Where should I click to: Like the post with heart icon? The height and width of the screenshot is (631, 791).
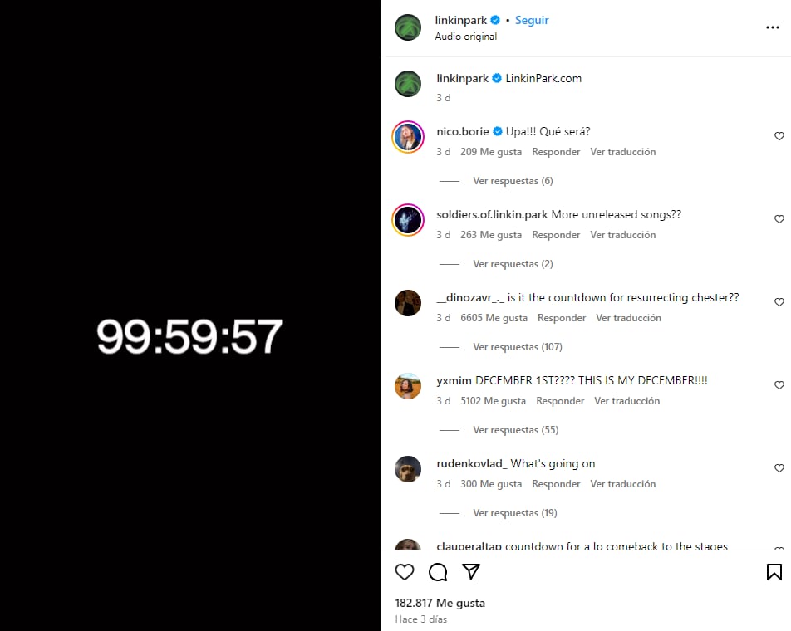pos(405,572)
